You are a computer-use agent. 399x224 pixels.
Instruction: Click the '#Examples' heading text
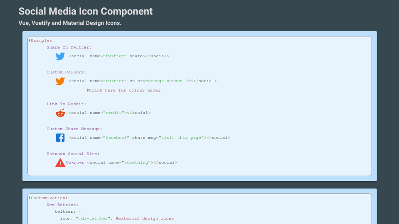pyautogui.click(x=40, y=41)
